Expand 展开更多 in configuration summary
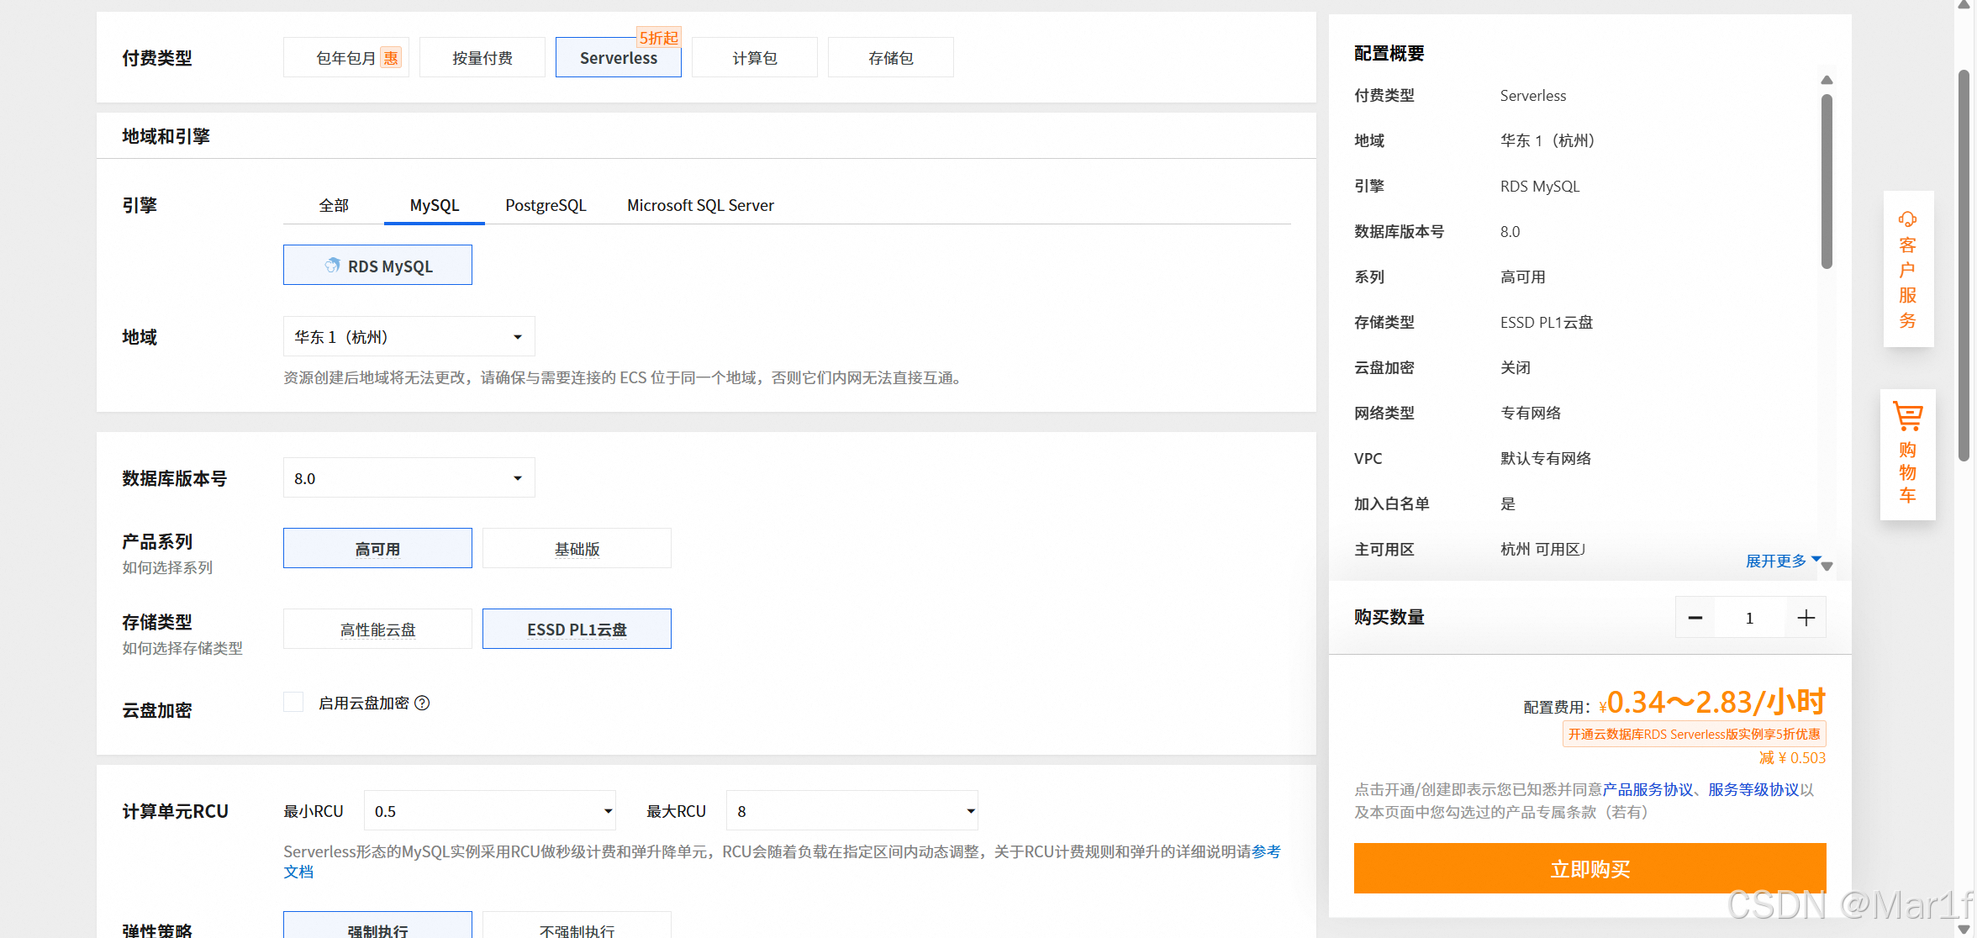The image size is (1977, 938). coord(1783,561)
